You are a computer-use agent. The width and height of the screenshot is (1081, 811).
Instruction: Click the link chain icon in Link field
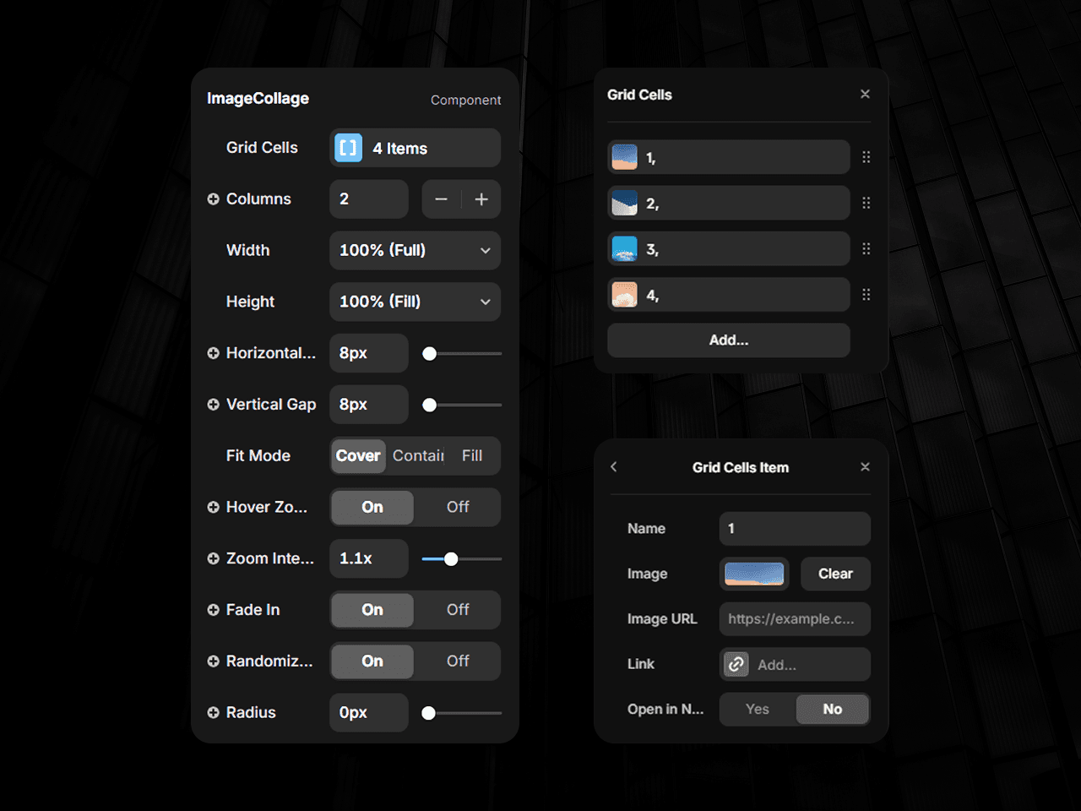click(x=736, y=664)
